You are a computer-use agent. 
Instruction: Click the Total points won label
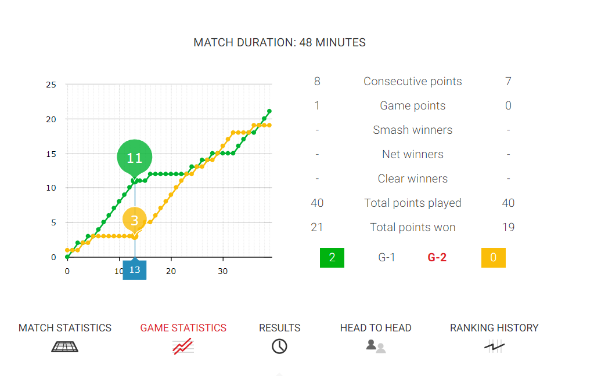pyautogui.click(x=413, y=227)
